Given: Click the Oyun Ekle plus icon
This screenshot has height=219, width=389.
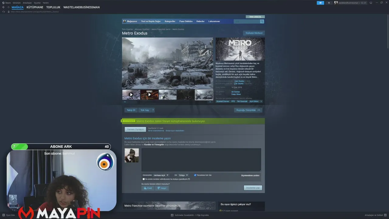Looking at the screenshot, I should click(x=3, y=215).
